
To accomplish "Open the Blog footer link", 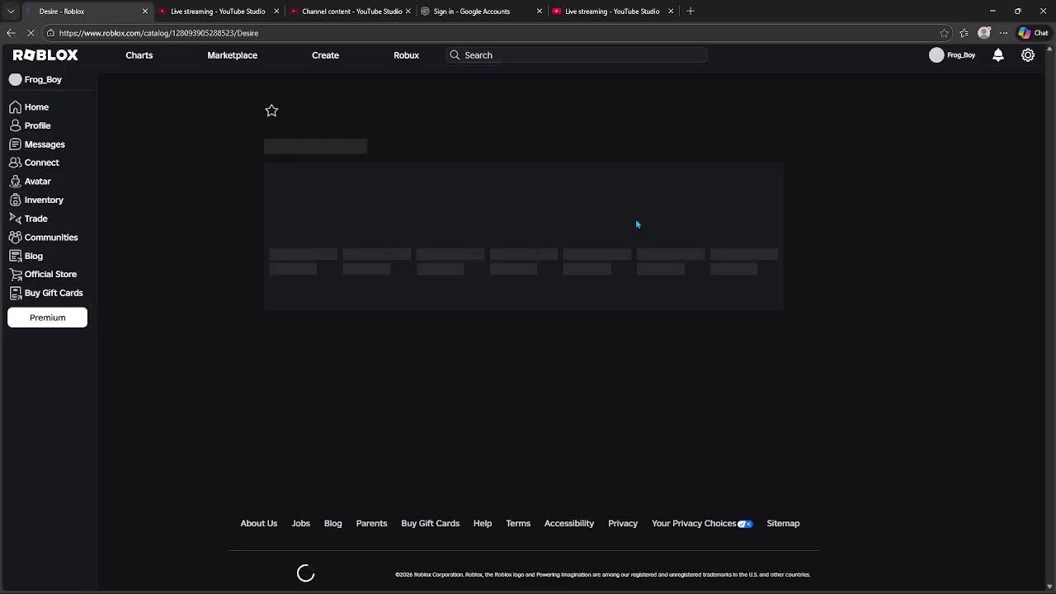I will (x=333, y=524).
